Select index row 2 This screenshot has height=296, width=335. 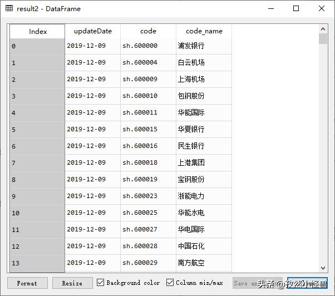coord(37,80)
